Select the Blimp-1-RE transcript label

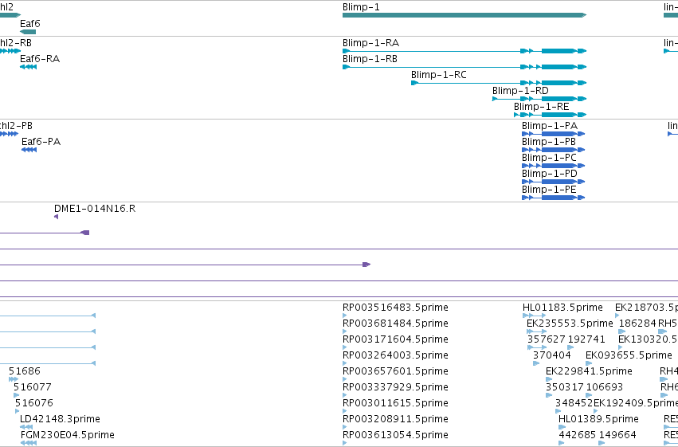(x=541, y=107)
